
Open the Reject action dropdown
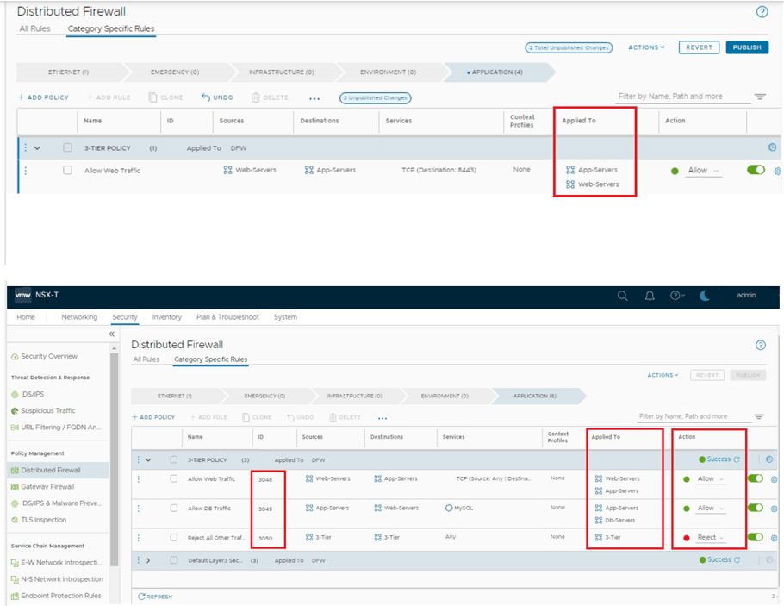click(x=710, y=538)
